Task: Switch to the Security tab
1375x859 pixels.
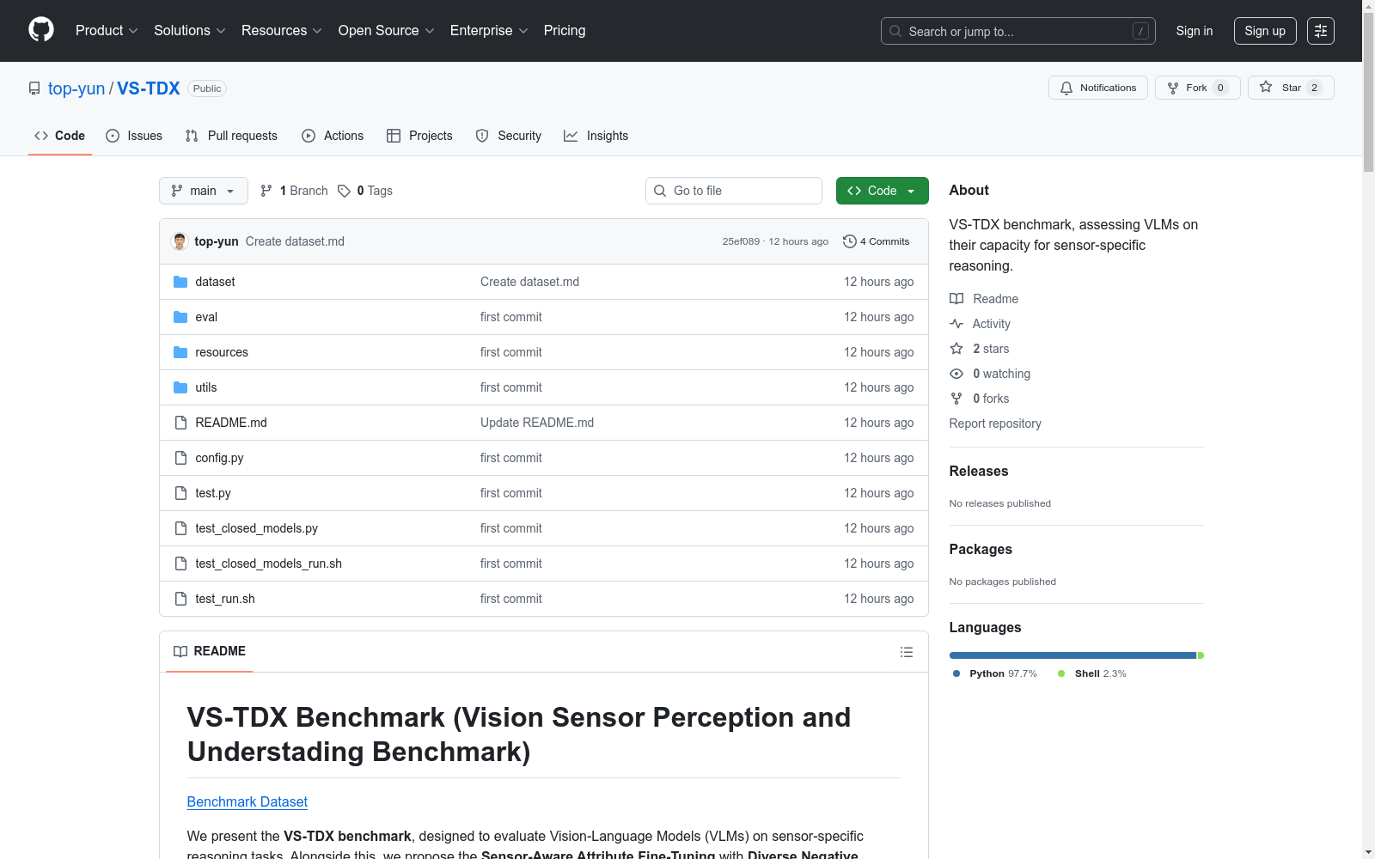Action: [x=509, y=136]
